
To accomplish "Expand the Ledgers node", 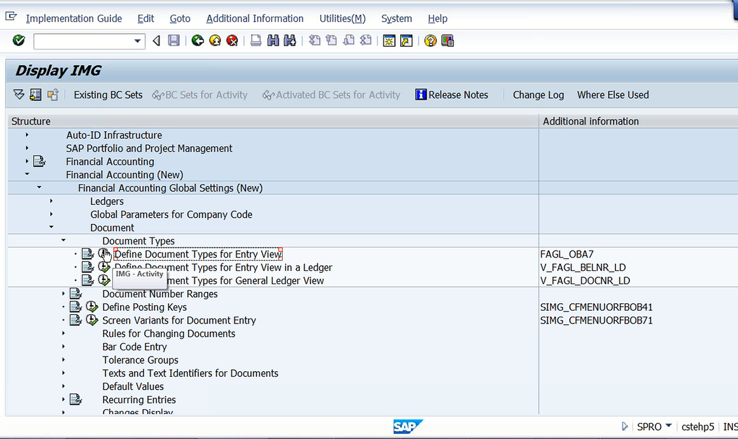I will 51,200.
